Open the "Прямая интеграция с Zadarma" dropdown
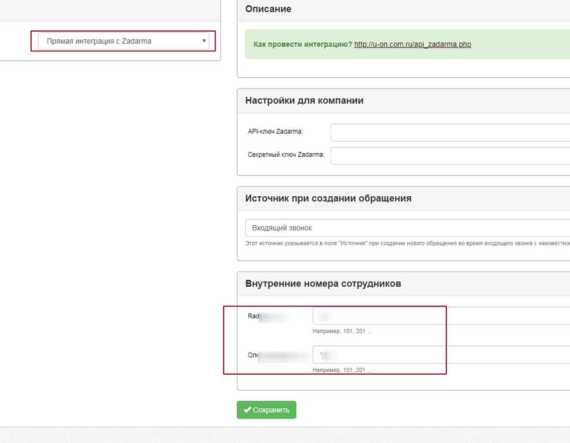 pos(123,41)
